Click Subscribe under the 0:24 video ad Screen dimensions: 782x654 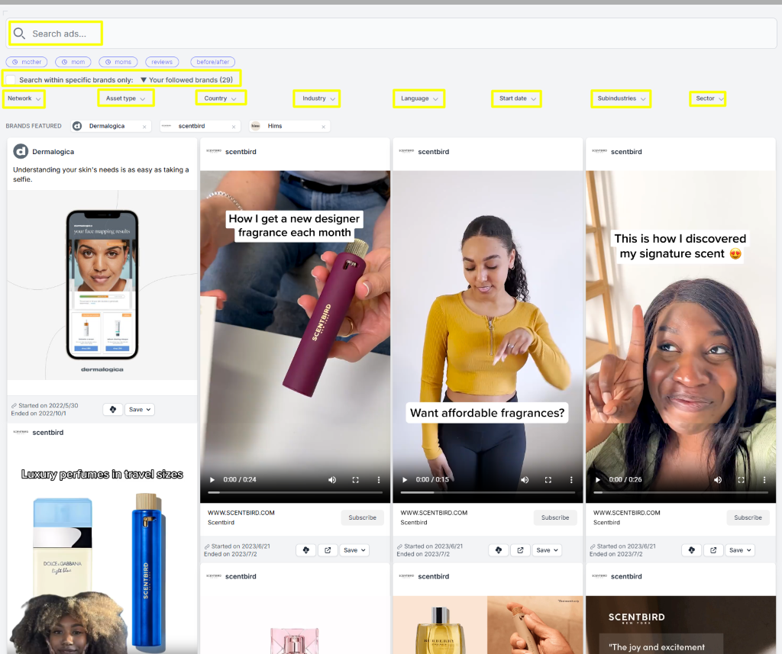tap(363, 517)
